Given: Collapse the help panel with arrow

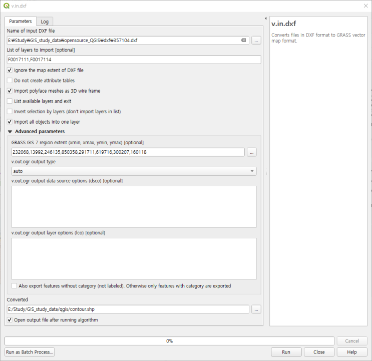Looking at the screenshot, I should tap(266, 18).
